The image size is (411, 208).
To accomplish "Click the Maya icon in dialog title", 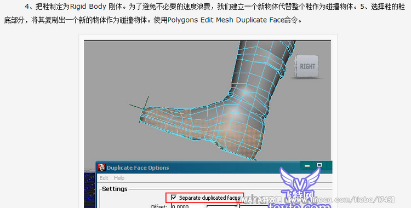I will point(102,167).
